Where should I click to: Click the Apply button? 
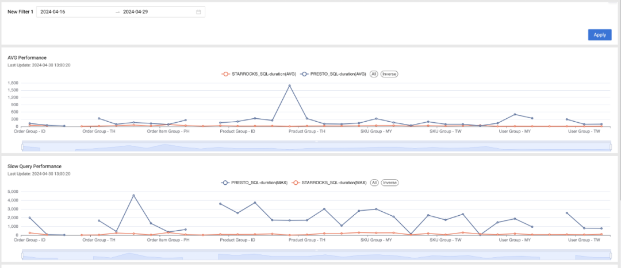pyautogui.click(x=600, y=35)
